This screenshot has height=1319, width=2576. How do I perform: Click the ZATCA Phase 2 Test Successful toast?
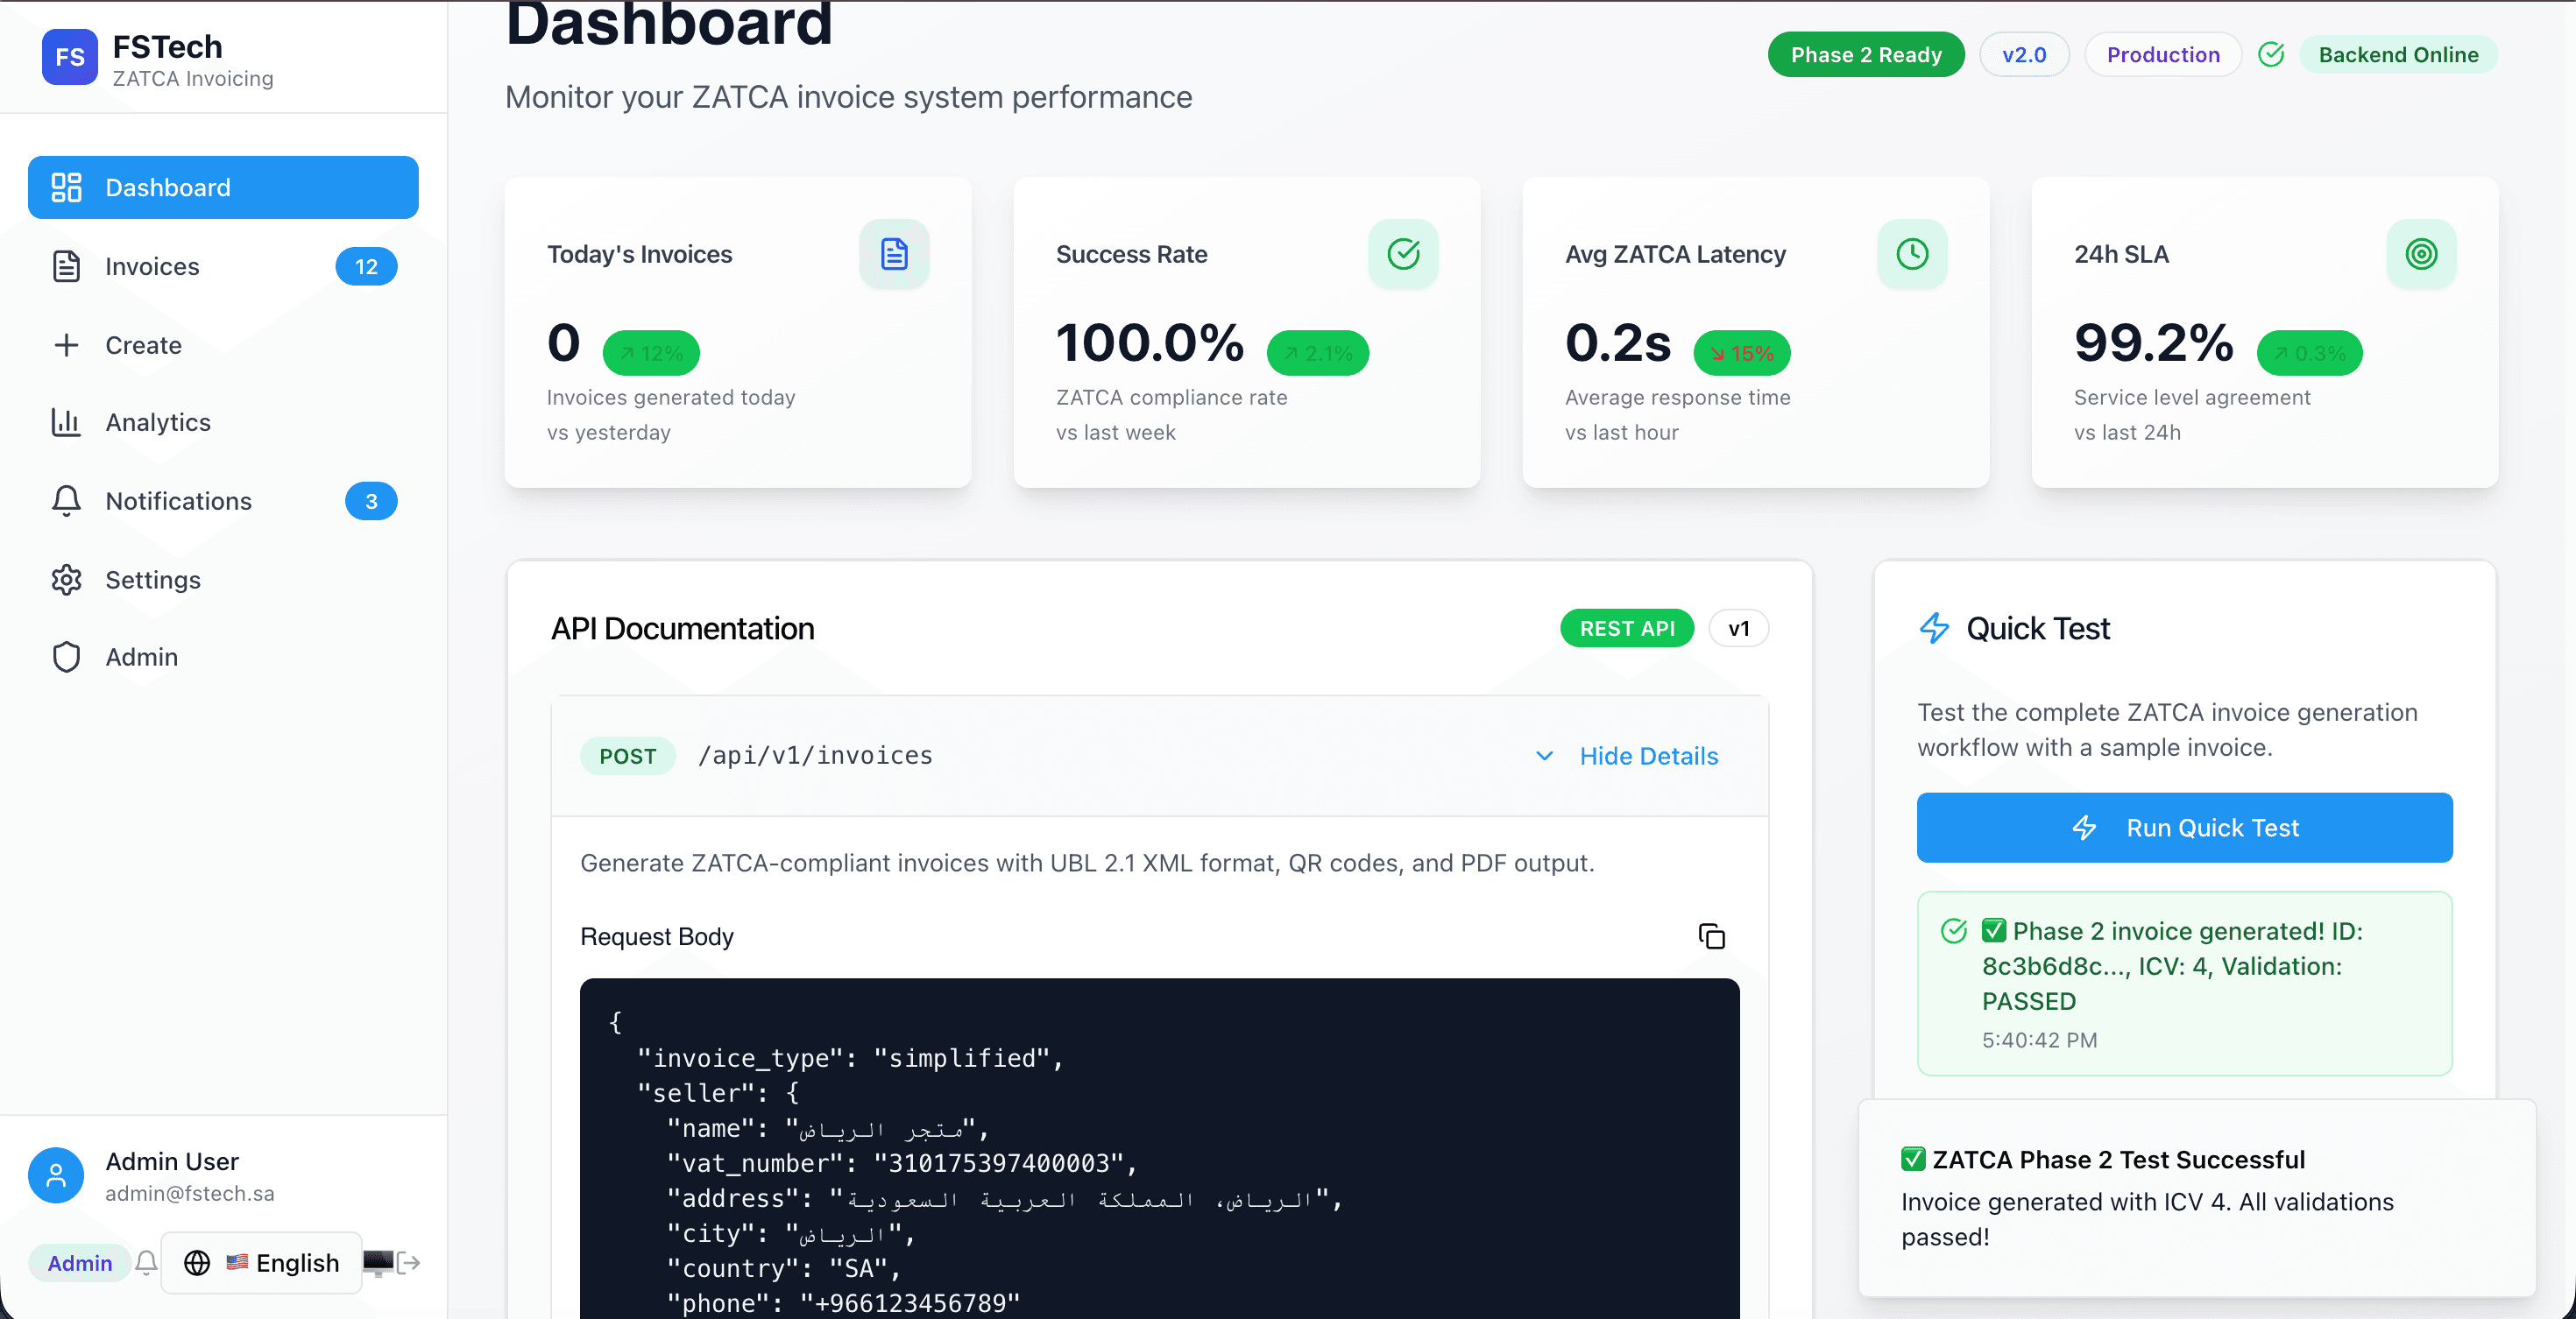coord(2195,1197)
